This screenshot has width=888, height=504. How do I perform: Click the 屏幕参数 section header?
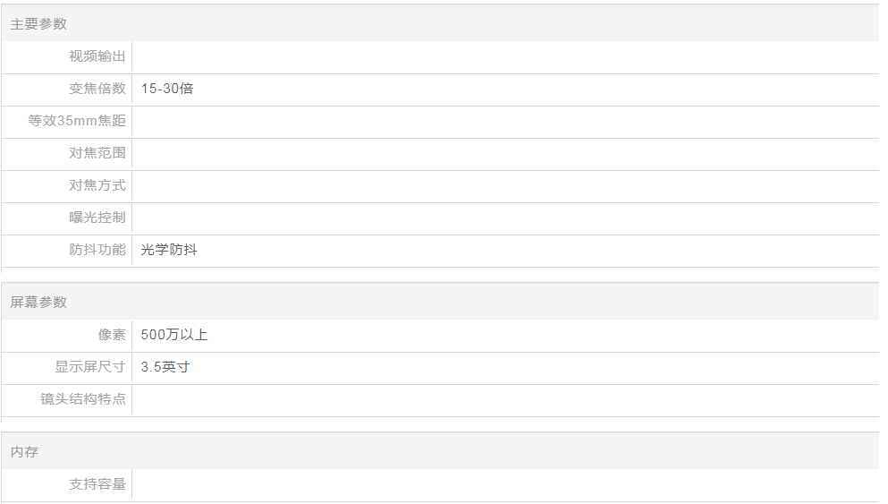(38, 303)
